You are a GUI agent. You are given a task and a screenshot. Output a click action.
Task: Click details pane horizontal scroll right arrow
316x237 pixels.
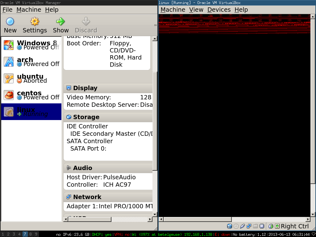(150, 219)
